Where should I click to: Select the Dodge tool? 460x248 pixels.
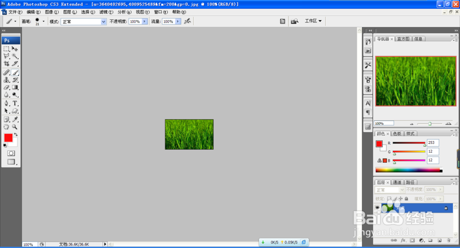pos(15,95)
